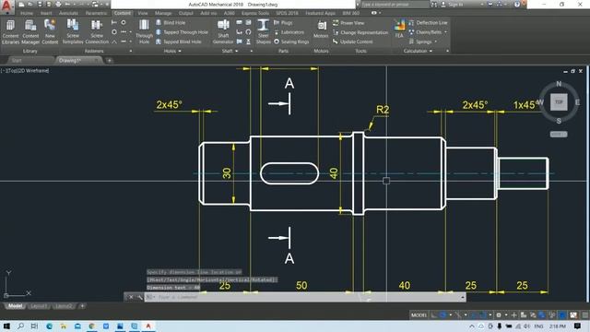Click the command line input field

[305, 297]
